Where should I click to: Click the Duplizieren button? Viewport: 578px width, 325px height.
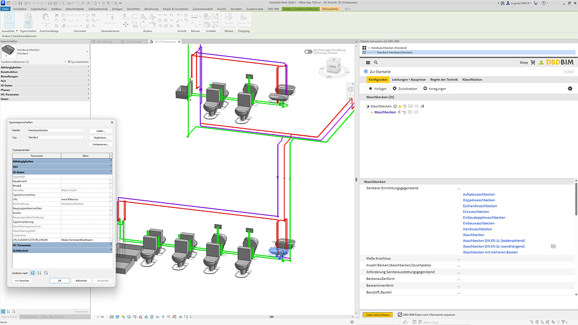(x=101, y=137)
